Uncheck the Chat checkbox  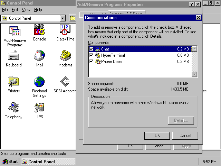tap(91, 49)
